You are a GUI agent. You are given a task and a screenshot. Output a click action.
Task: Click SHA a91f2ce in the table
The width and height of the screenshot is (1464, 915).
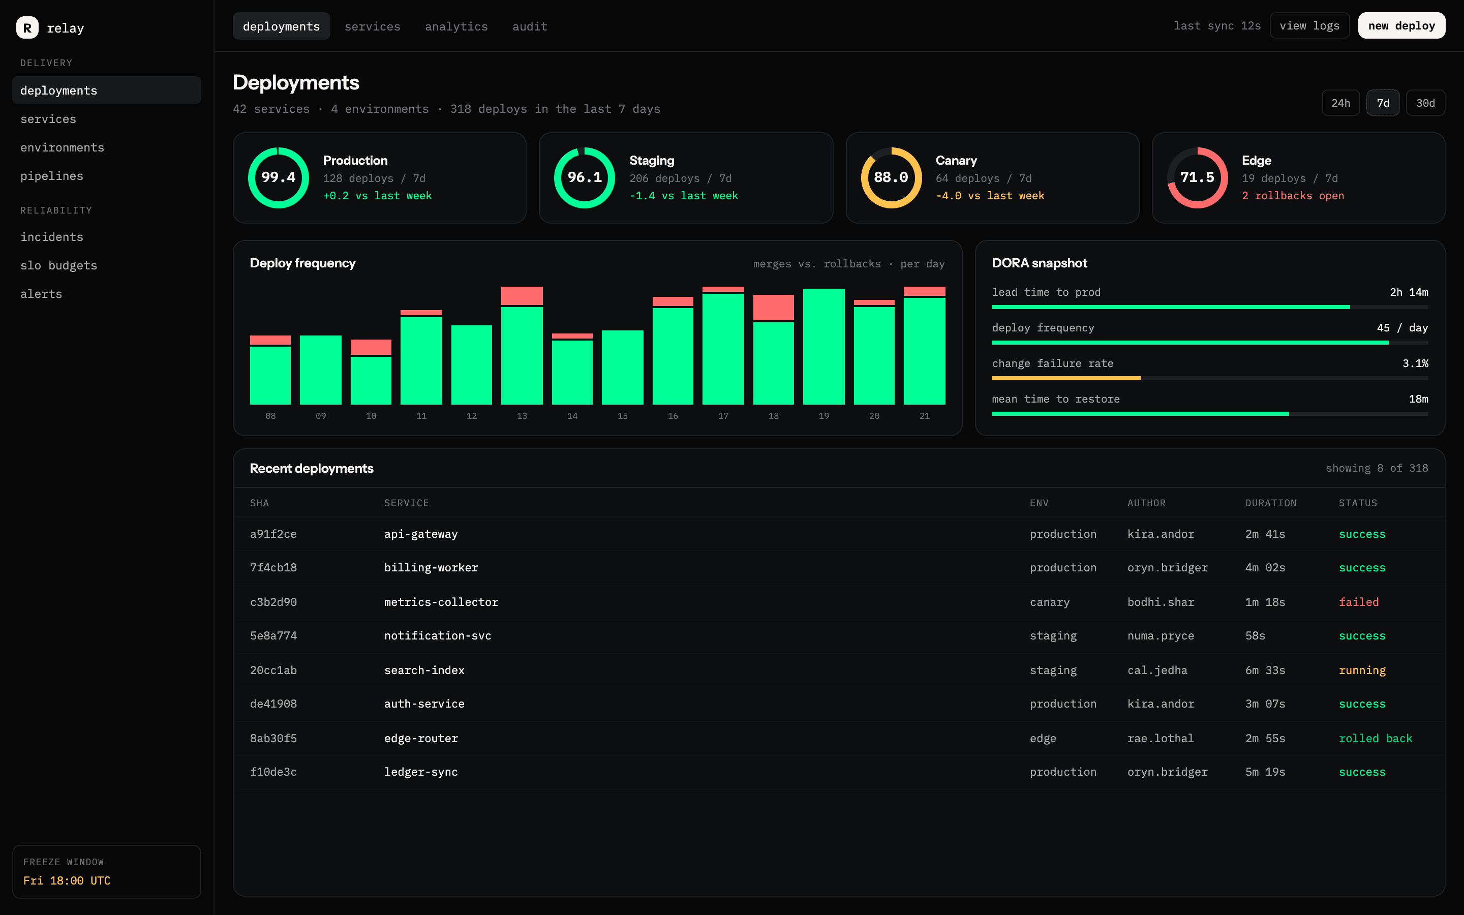[273, 534]
